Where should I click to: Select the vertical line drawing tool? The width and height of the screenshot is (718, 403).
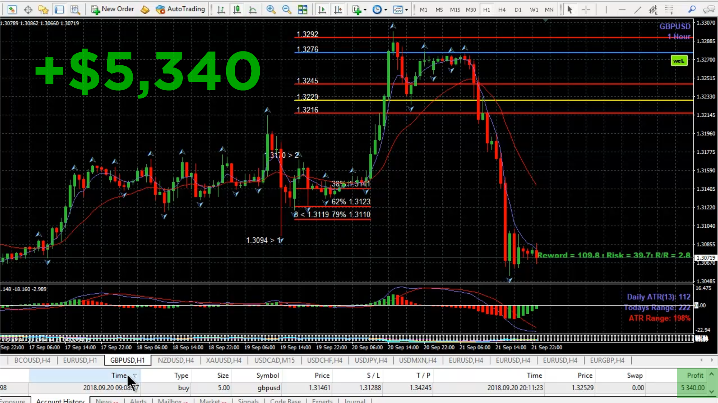point(606,9)
